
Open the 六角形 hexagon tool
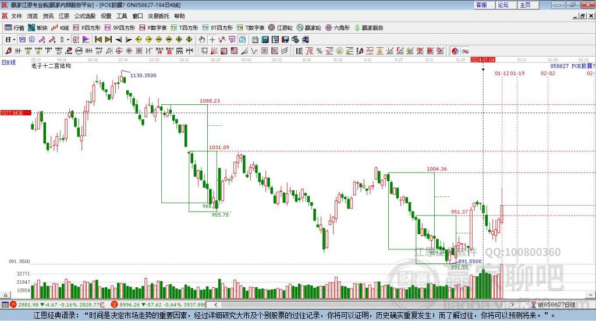[338, 28]
